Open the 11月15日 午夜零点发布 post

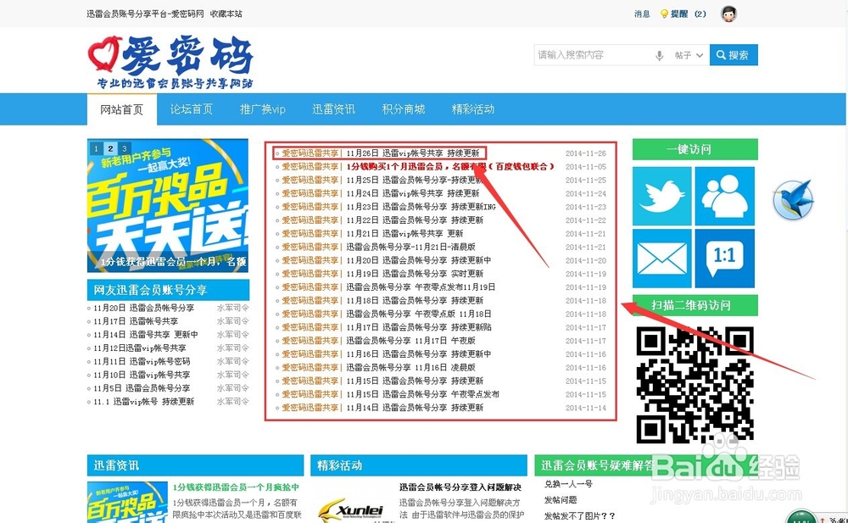tap(422, 394)
